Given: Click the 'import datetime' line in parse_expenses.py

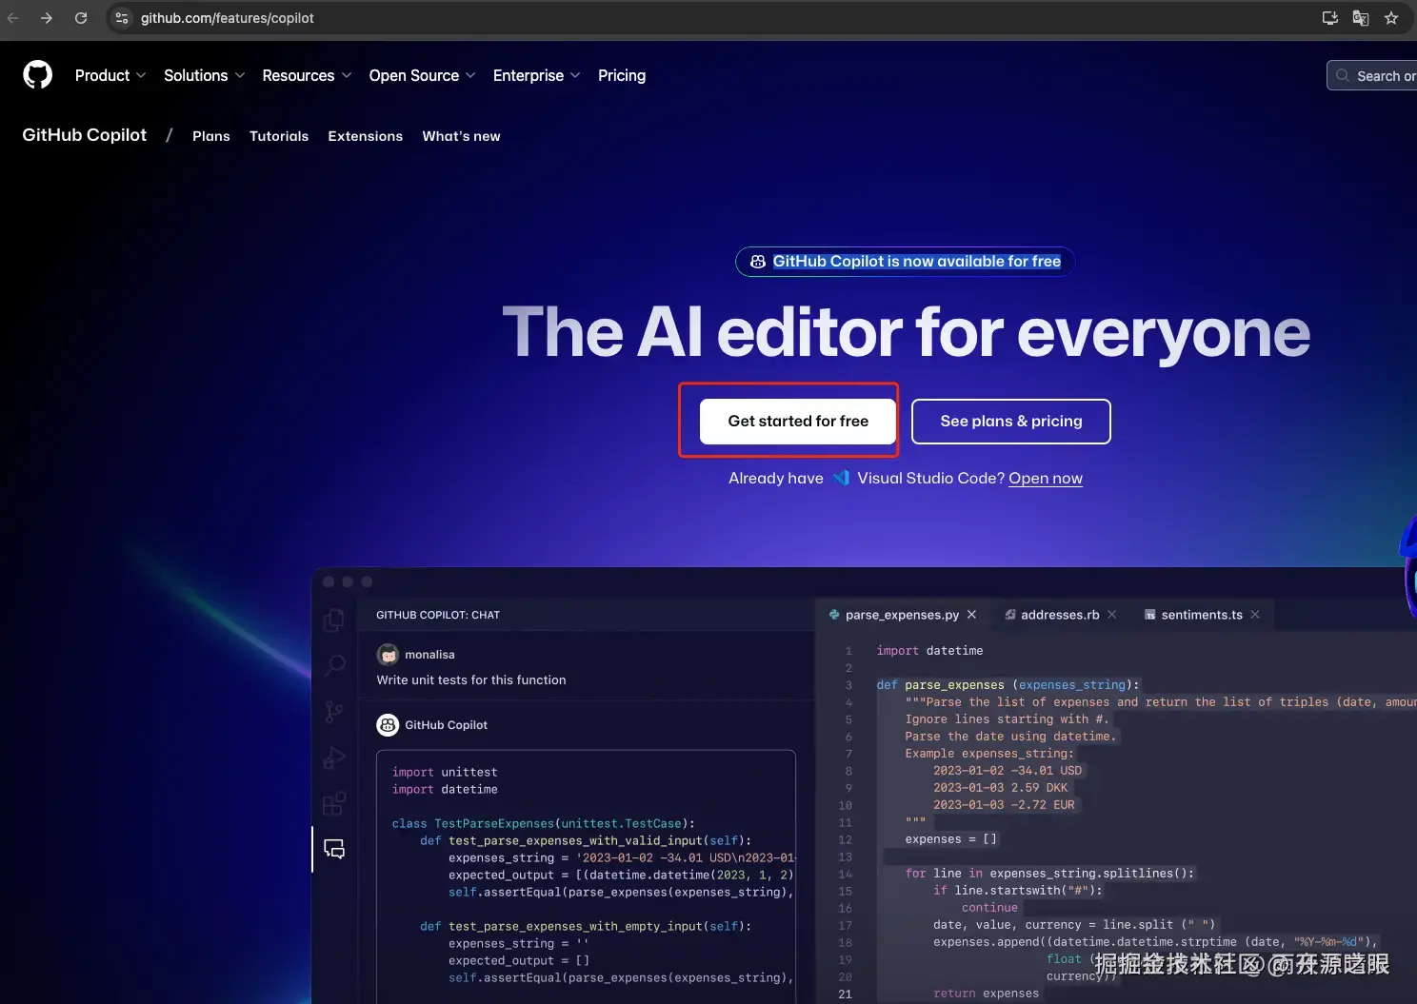Looking at the screenshot, I should point(929,651).
